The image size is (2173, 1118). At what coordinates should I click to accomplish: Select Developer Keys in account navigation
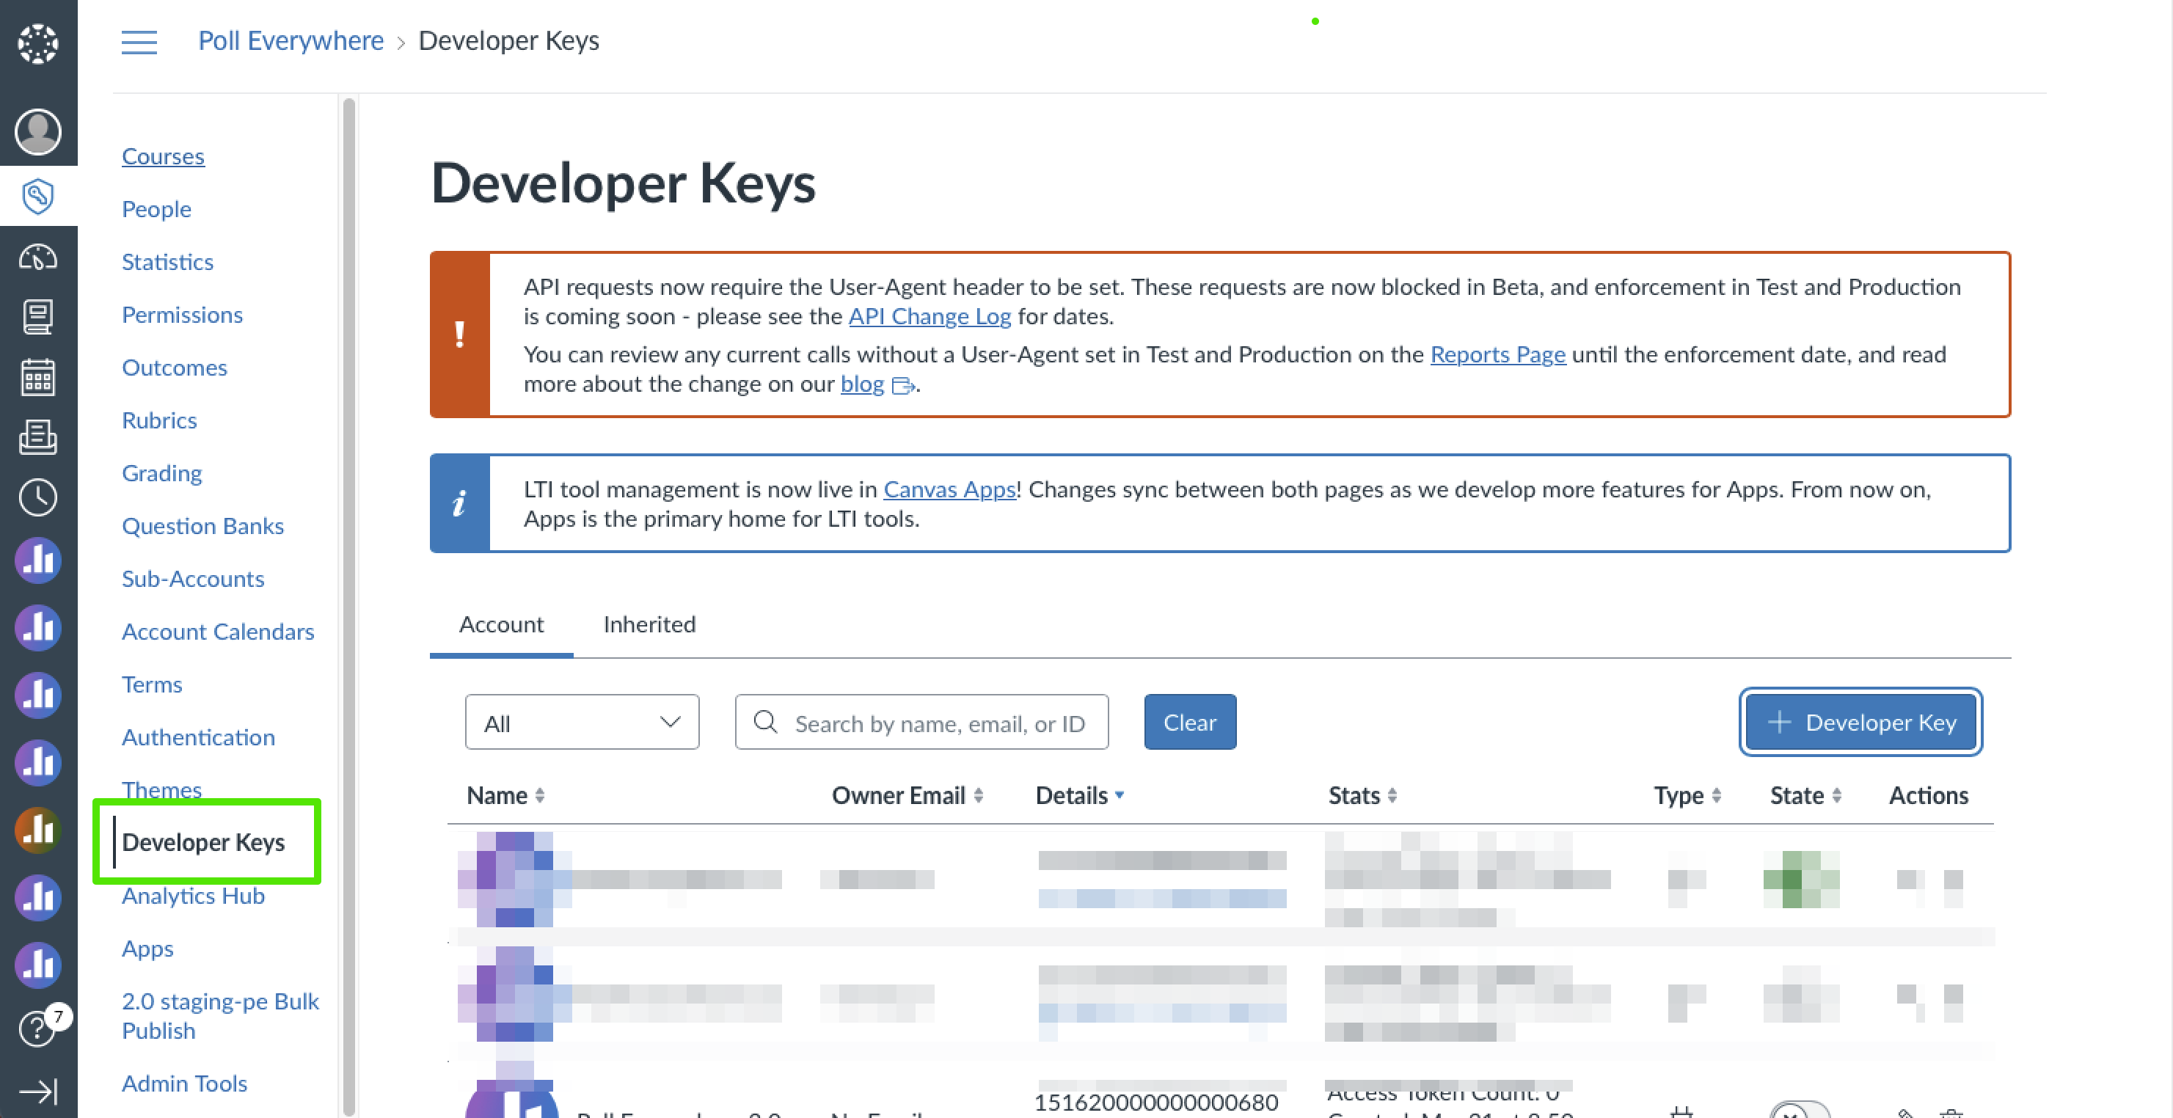pyautogui.click(x=203, y=842)
